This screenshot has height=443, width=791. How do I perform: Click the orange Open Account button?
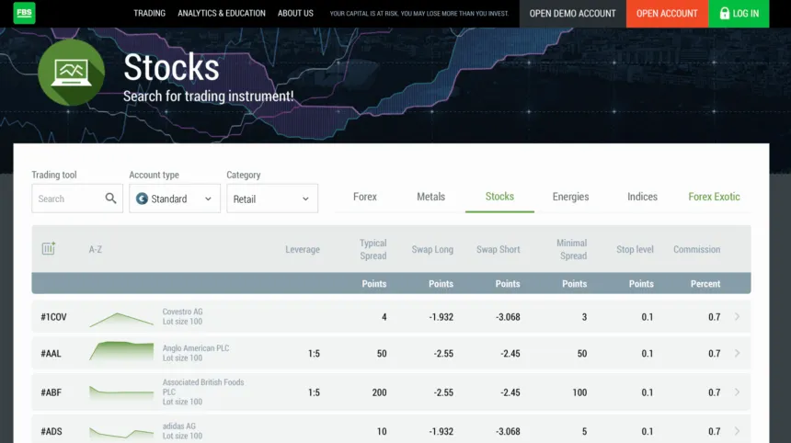(667, 14)
